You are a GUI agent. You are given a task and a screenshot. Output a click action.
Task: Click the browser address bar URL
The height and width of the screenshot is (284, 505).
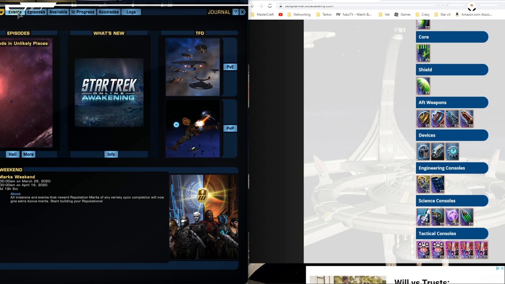pyautogui.click(x=309, y=6)
